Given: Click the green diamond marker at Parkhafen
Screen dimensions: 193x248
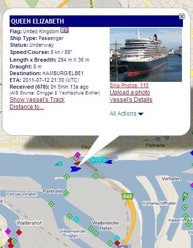Looking at the screenshot, I should tap(66, 193).
